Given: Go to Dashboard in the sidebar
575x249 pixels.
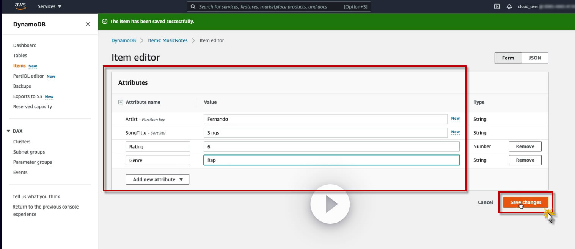Looking at the screenshot, I should coord(25,45).
